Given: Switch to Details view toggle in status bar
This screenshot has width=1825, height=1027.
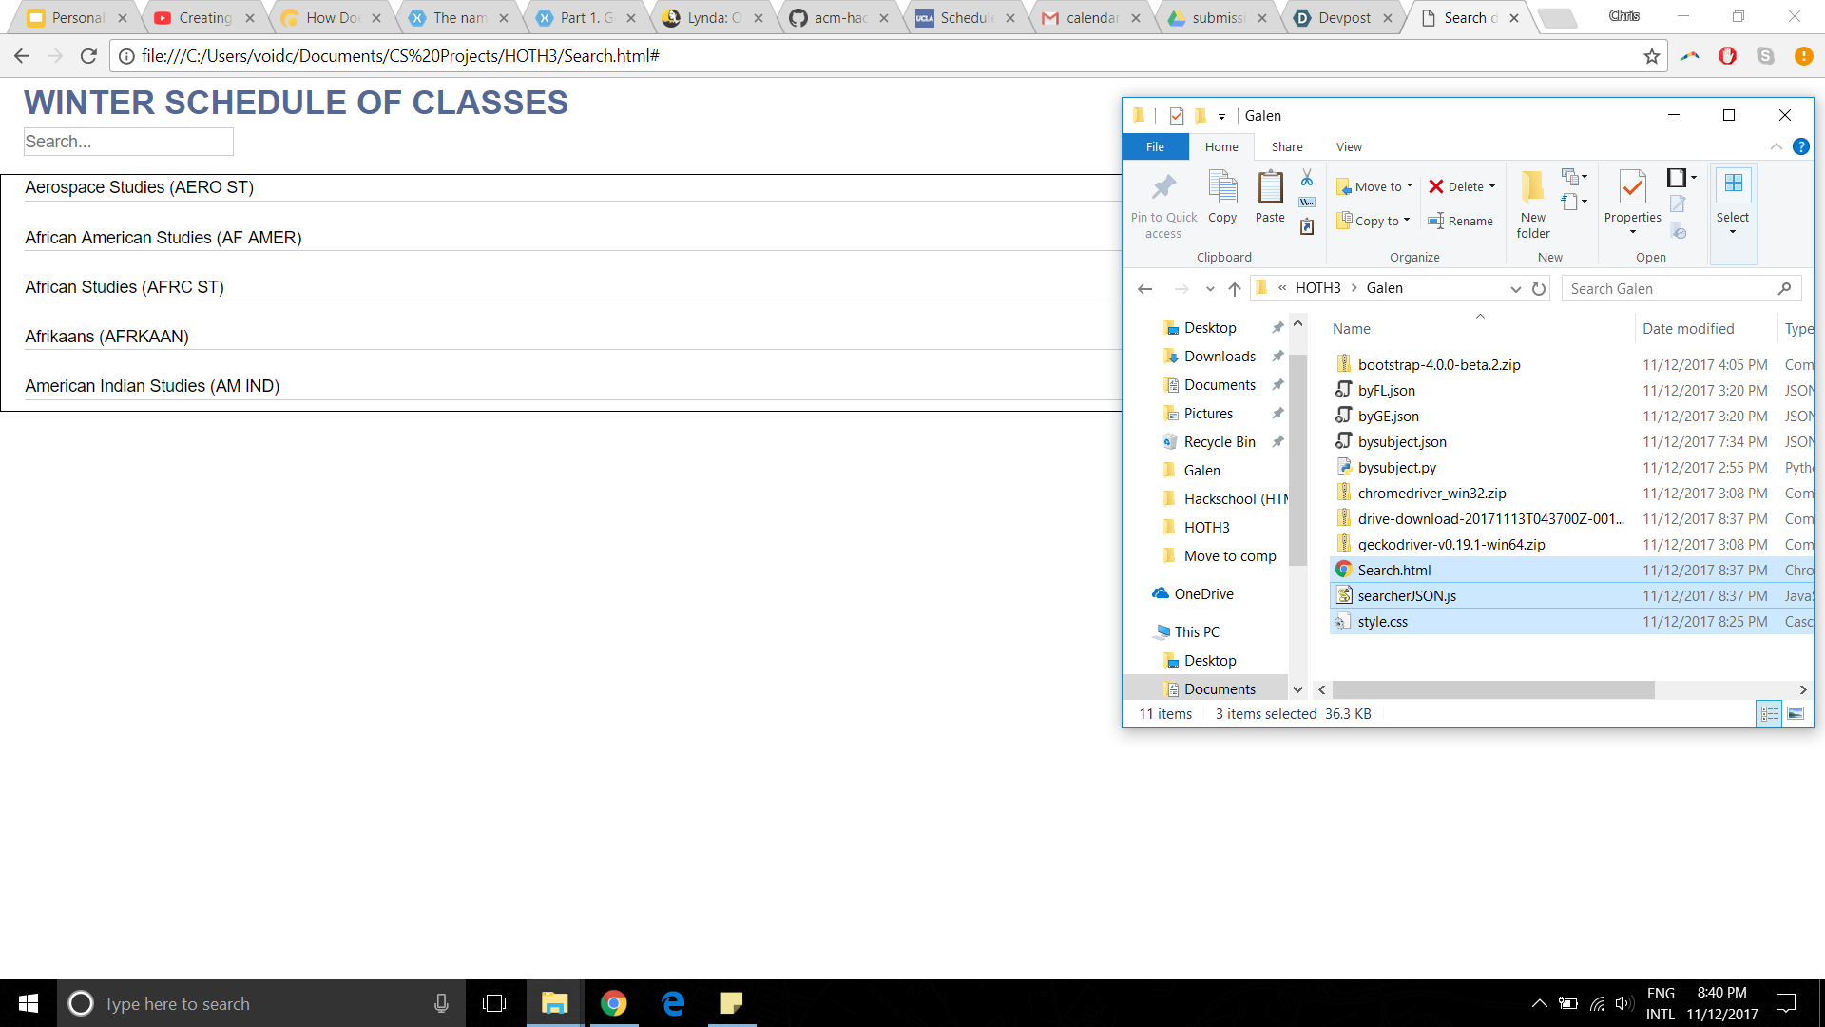Looking at the screenshot, I should 1769,713.
